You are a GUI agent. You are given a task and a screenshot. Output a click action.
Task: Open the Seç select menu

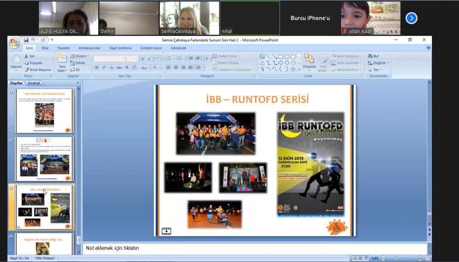click(375, 70)
